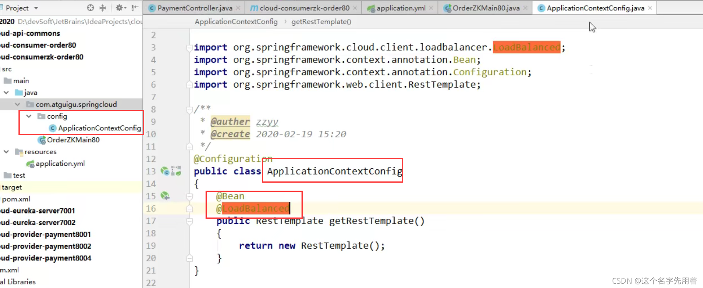Click the OrderZKMain80 class icon in tree
This screenshot has width=703, height=288.
[41, 140]
